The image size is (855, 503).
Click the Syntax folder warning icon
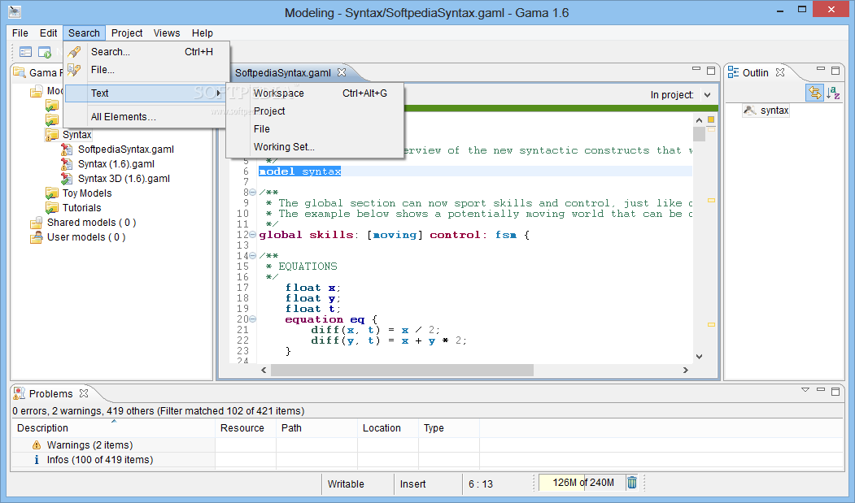coord(52,135)
